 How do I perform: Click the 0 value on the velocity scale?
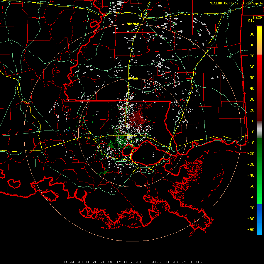pos(253,132)
